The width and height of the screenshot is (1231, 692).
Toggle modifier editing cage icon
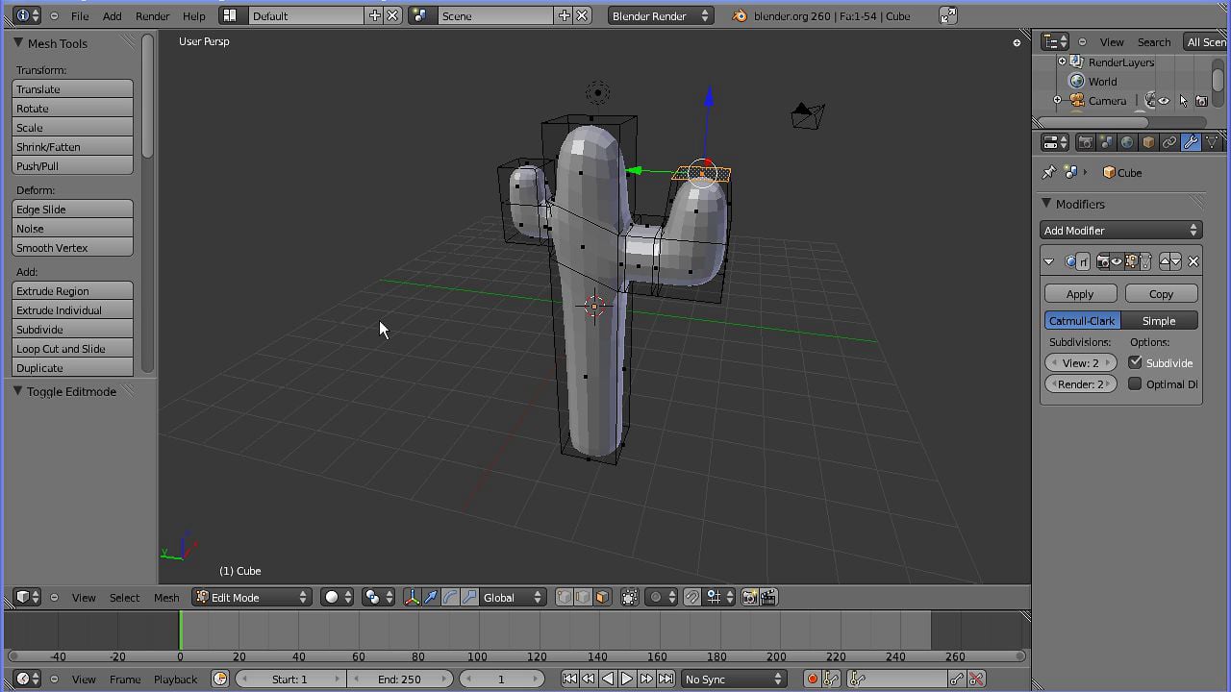pos(1145,261)
